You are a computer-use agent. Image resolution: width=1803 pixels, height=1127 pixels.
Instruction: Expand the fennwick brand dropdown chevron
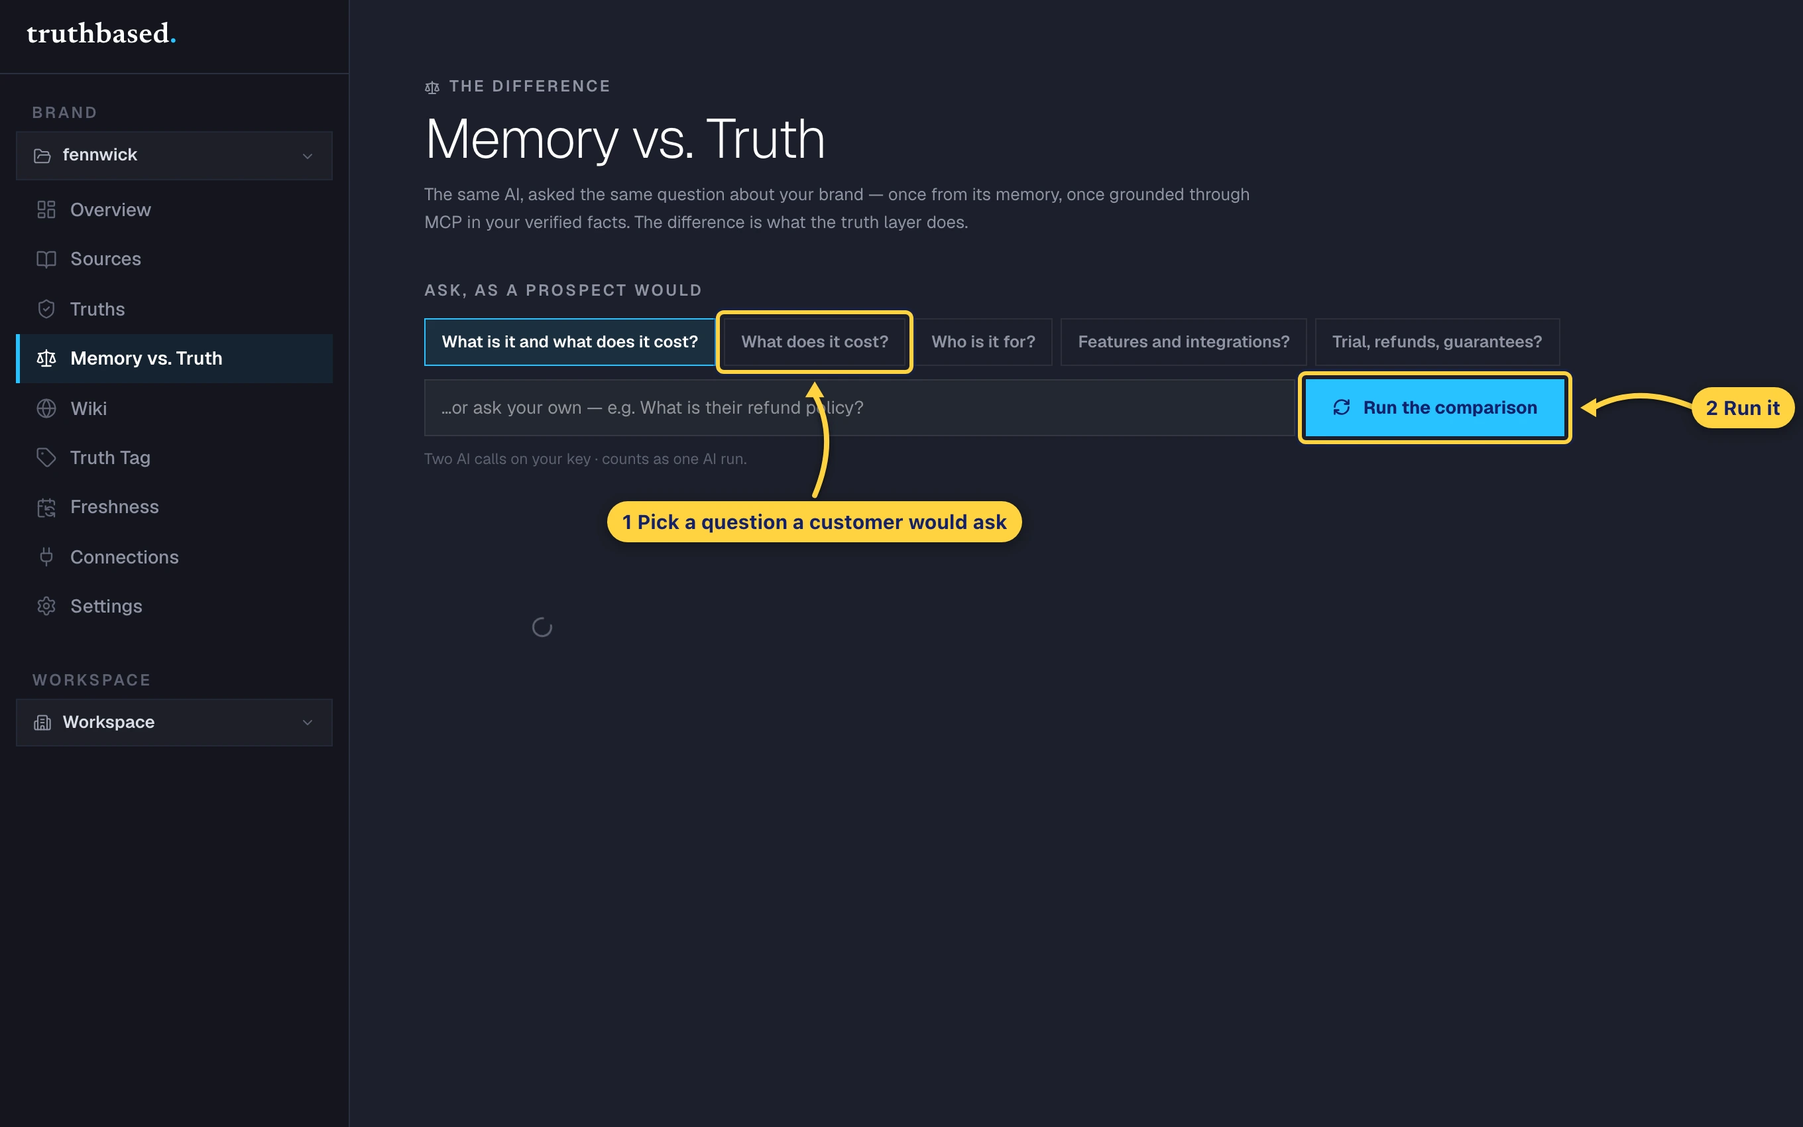coord(308,156)
